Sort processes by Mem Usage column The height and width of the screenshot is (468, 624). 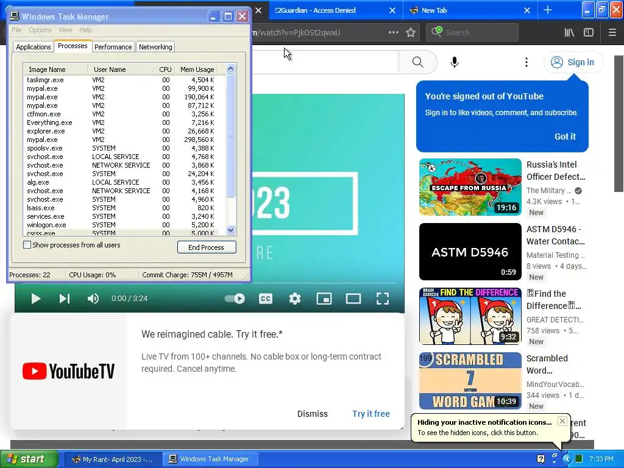pyautogui.click(x=197, y=69)
